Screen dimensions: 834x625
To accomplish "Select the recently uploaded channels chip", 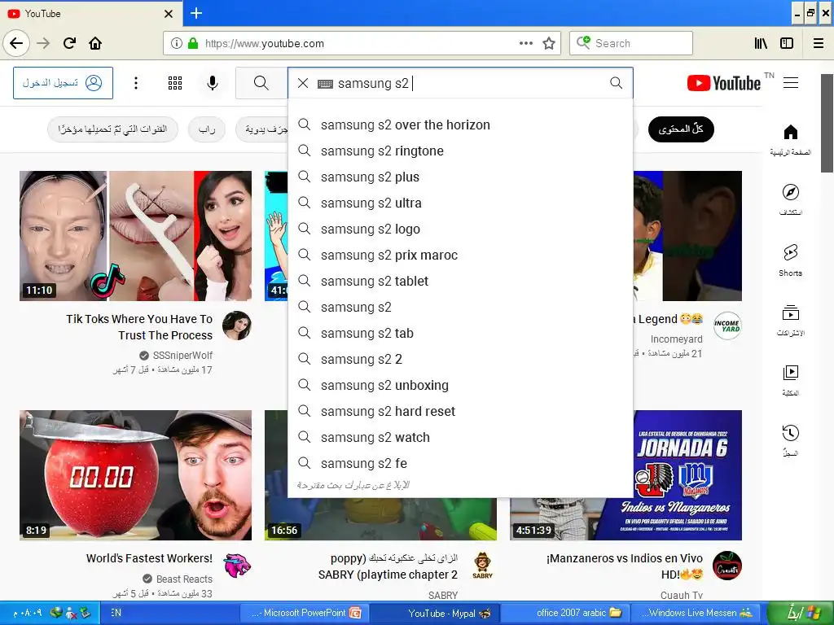I will coord(112,129).
